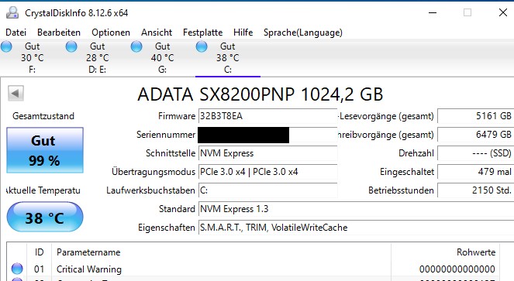Click the blue status orb for drive D: E:
Screen dimensions: 514x281
(x=71, y=46)
